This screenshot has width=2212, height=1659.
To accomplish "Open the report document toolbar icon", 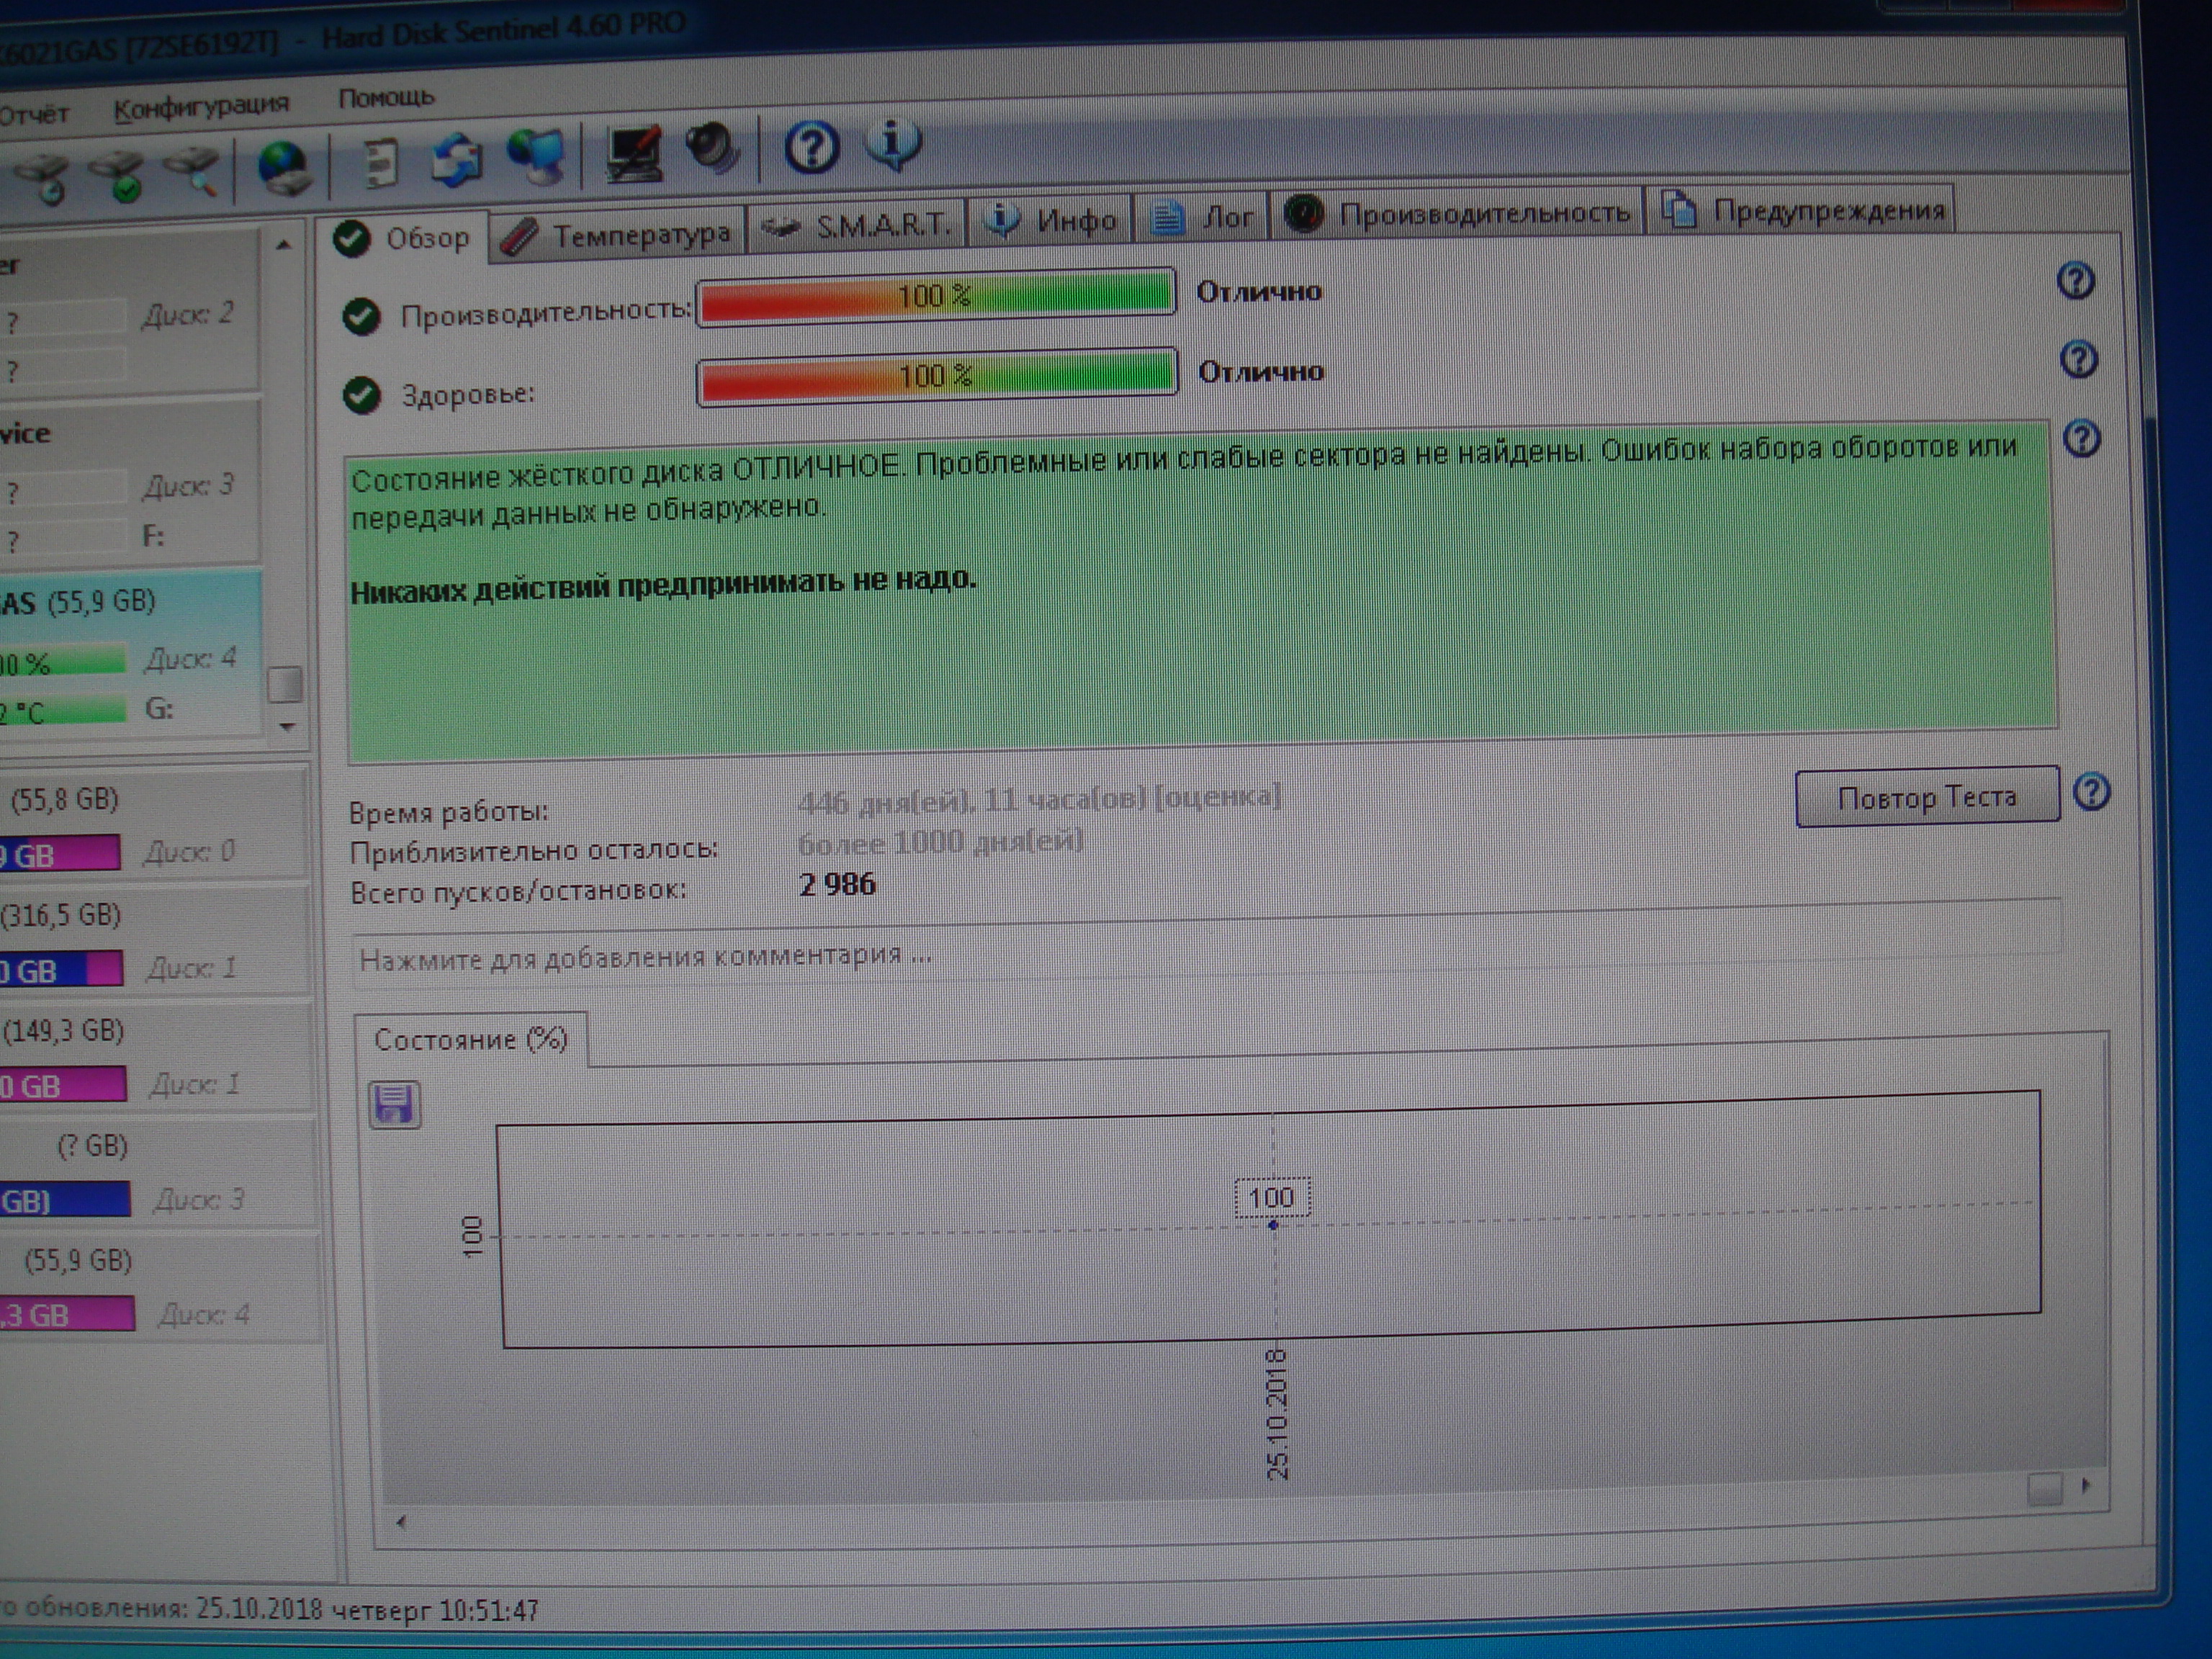I will pos(379,163).
